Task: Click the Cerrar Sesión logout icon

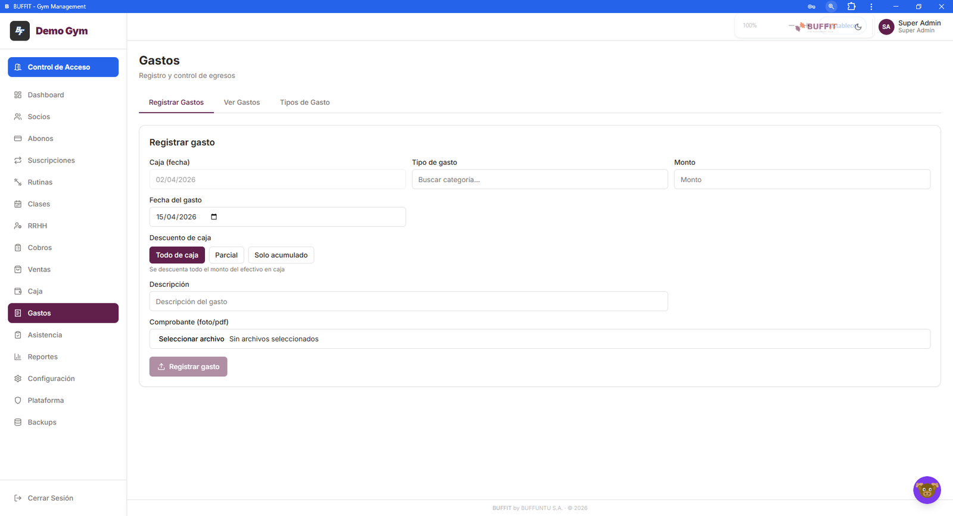Action: tap(18, 498)
